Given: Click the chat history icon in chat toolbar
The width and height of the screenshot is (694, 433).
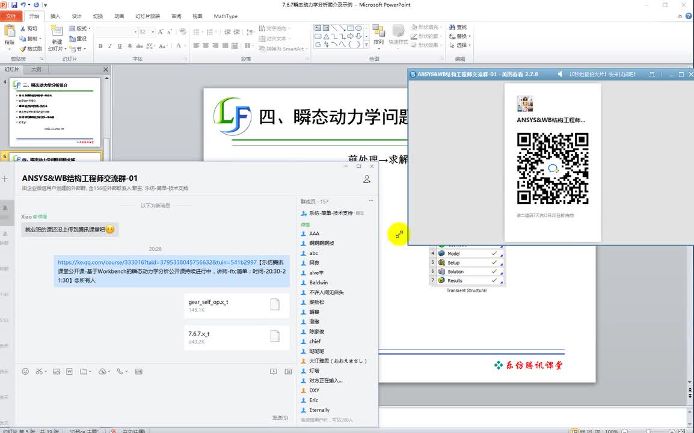Looking at the screenshot, I should point(274,372).
